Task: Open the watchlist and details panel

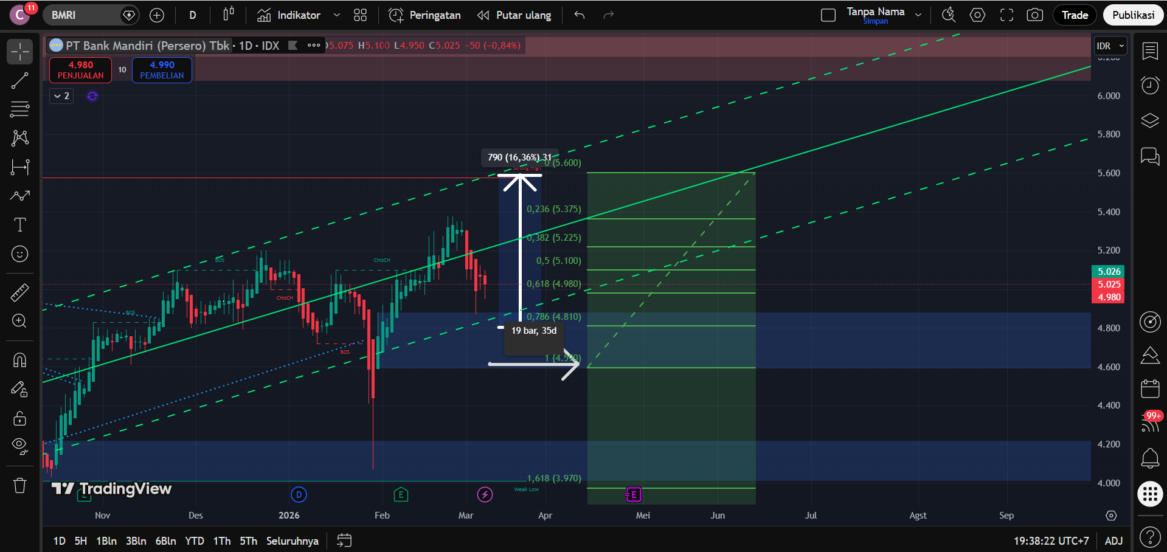Action: pyautogui.click(x=1150, y=51)
